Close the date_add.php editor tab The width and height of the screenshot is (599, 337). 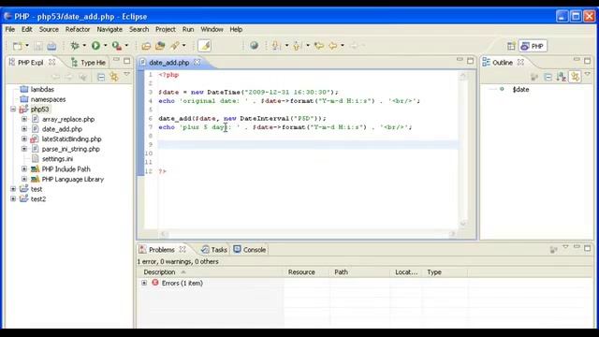click(197, 62)
